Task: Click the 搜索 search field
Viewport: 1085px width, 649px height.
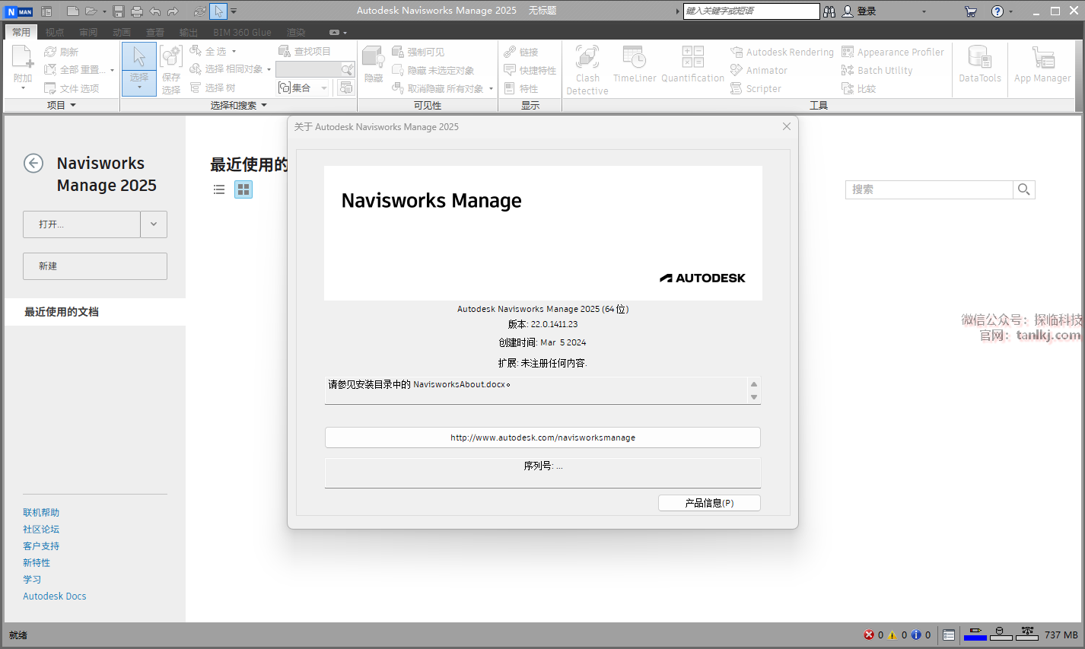Action: pos(928,189)
